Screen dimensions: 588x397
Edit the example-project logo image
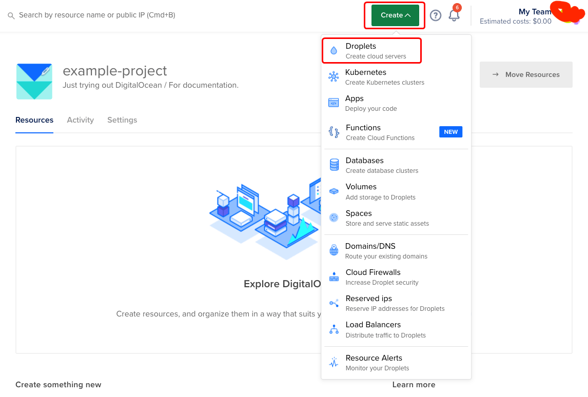[34, 82]
